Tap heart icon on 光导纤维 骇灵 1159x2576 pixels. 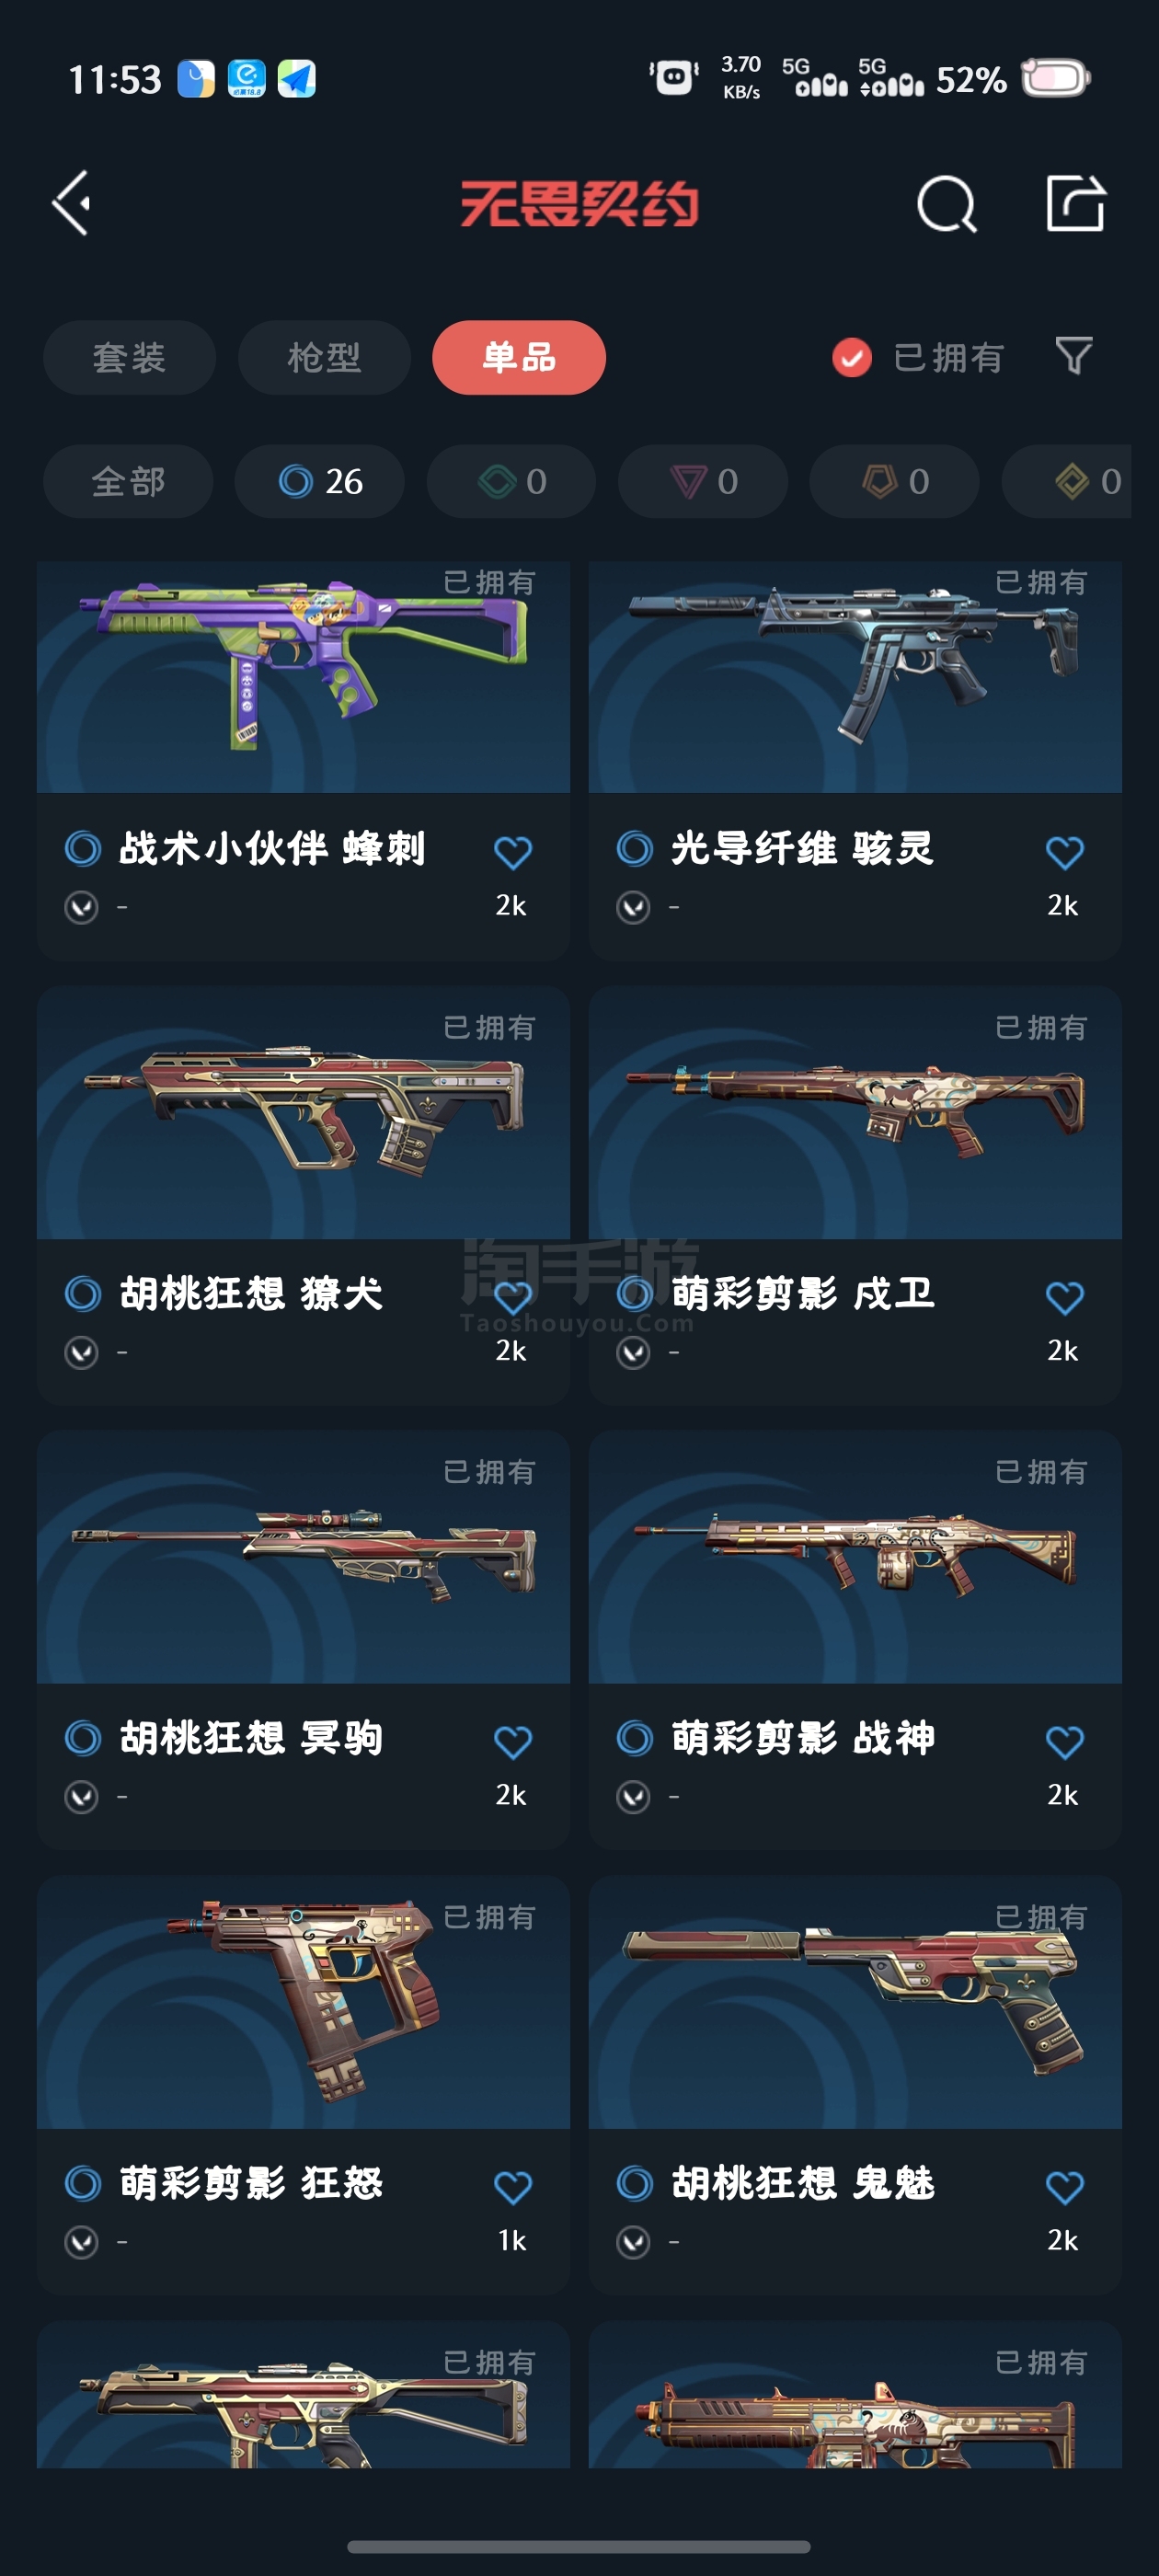pyautogui.click(x=1064, y=852)
